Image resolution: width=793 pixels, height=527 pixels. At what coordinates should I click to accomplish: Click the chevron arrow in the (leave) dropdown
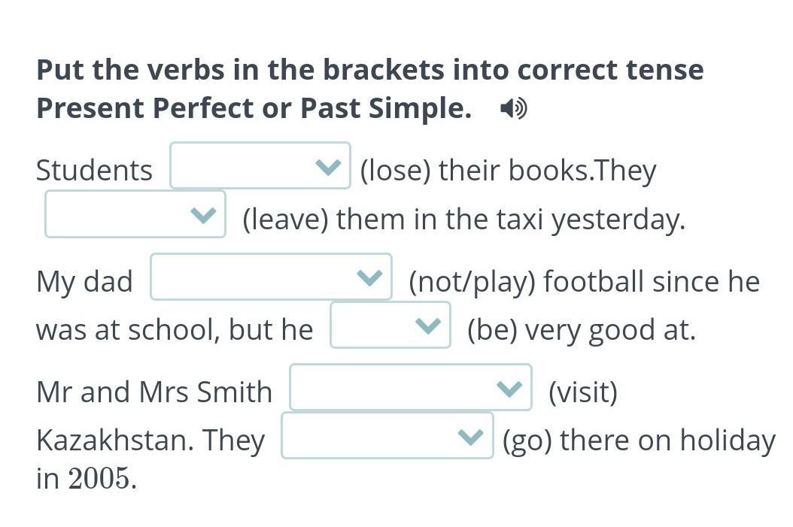[203, 215]
